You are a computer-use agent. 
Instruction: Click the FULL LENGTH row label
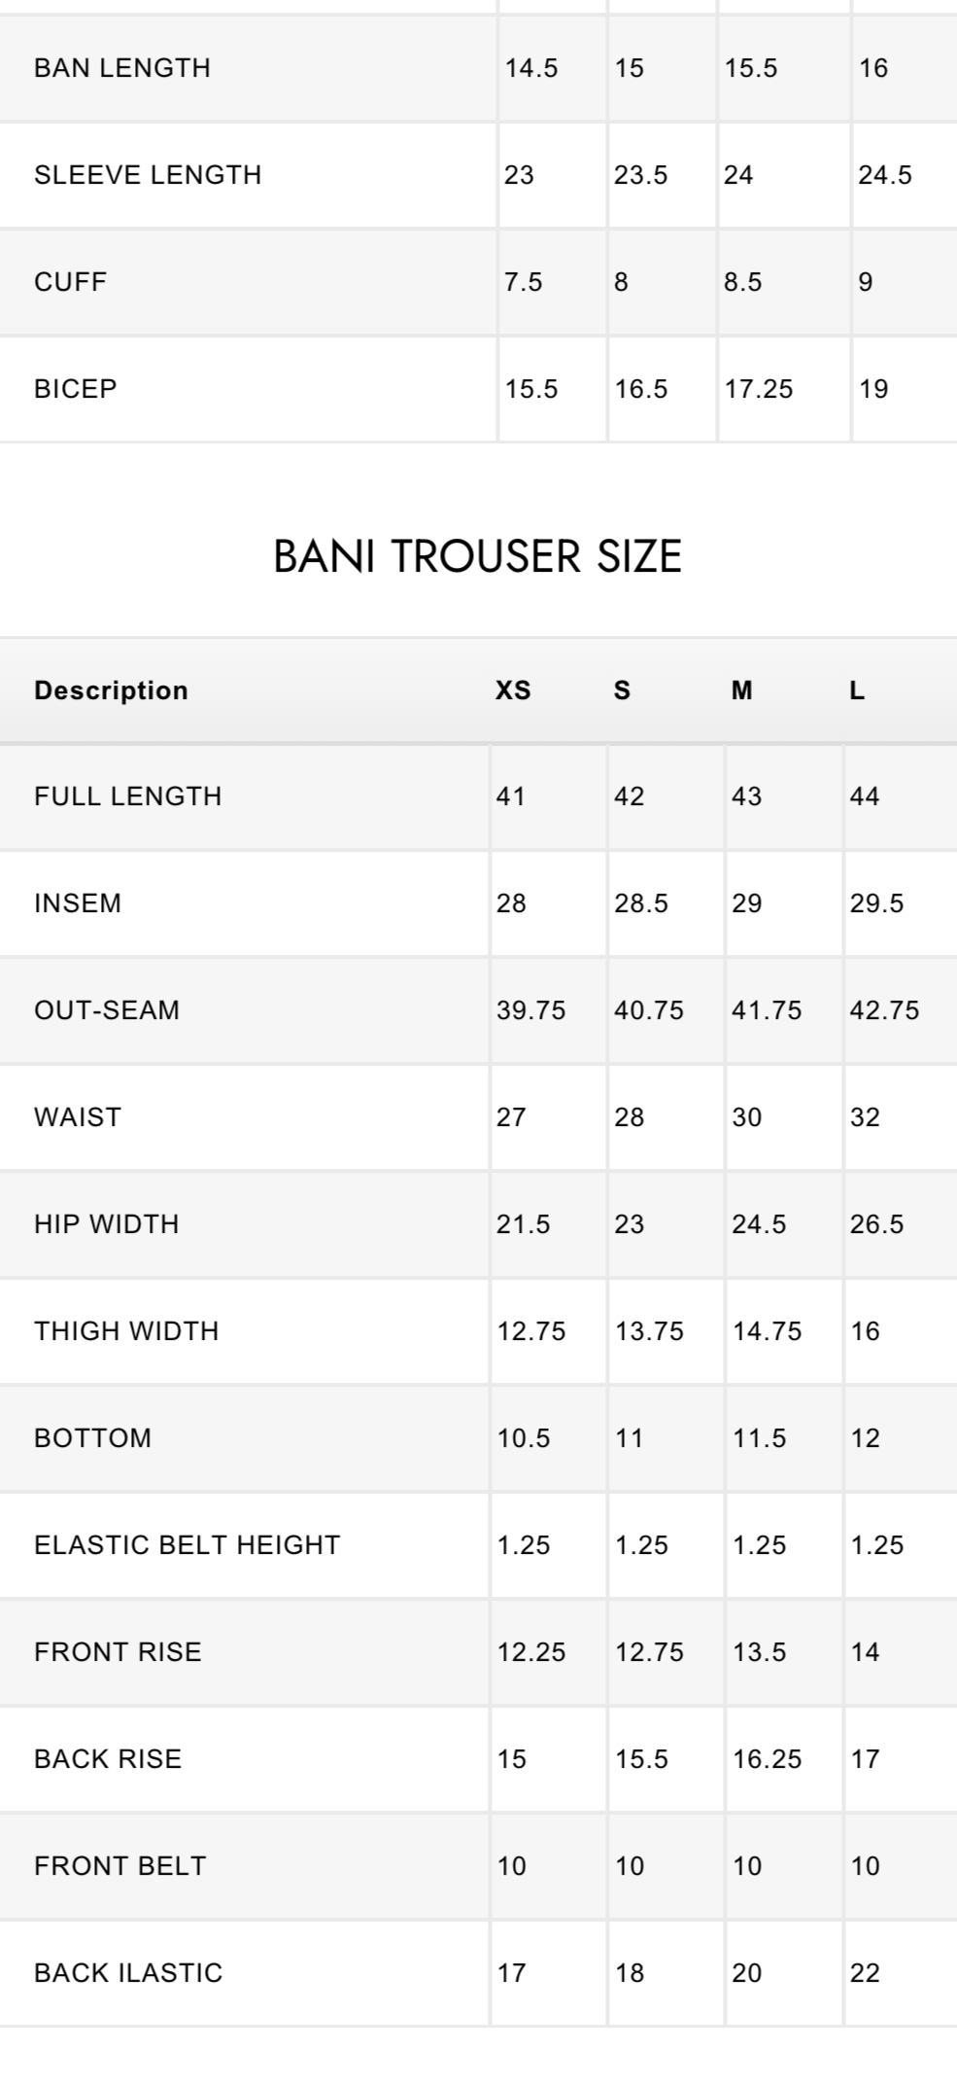click(128, 796)
